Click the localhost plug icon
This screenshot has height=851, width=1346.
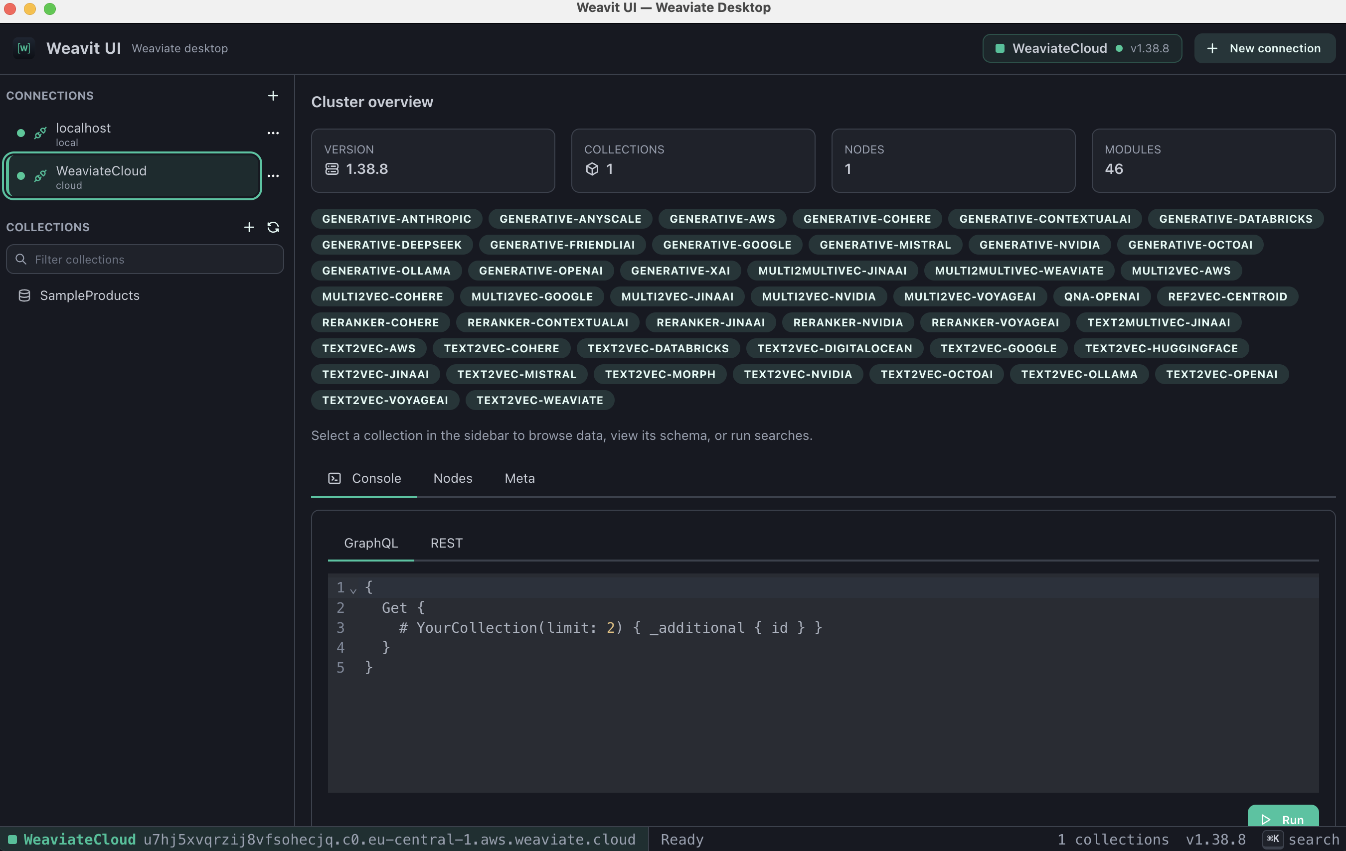pos(40,133)
